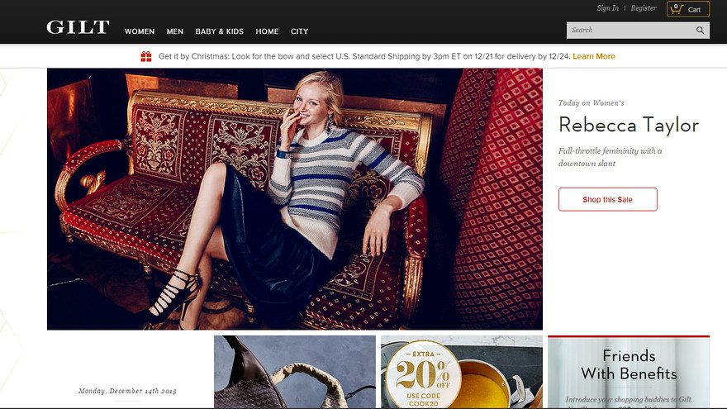Focus the Search input field
The image size is (727, 409).
[630, 31]
